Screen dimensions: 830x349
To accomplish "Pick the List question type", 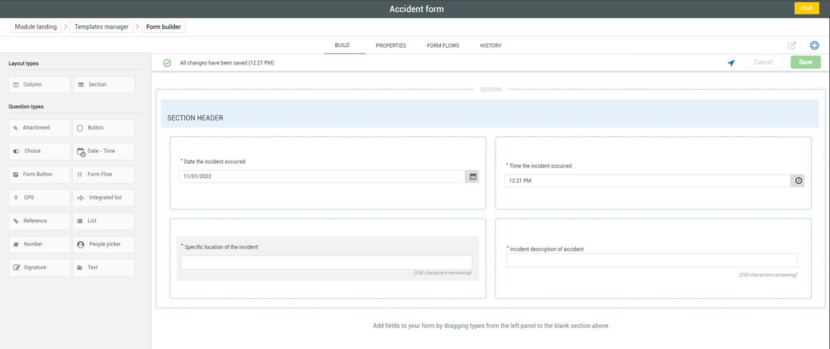I will pos(103,221).
